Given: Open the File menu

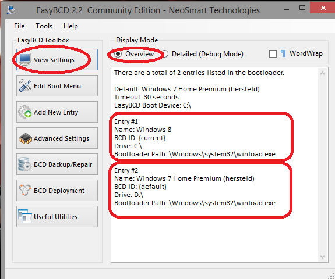Looking at the screenshot, I should [19, 26].
